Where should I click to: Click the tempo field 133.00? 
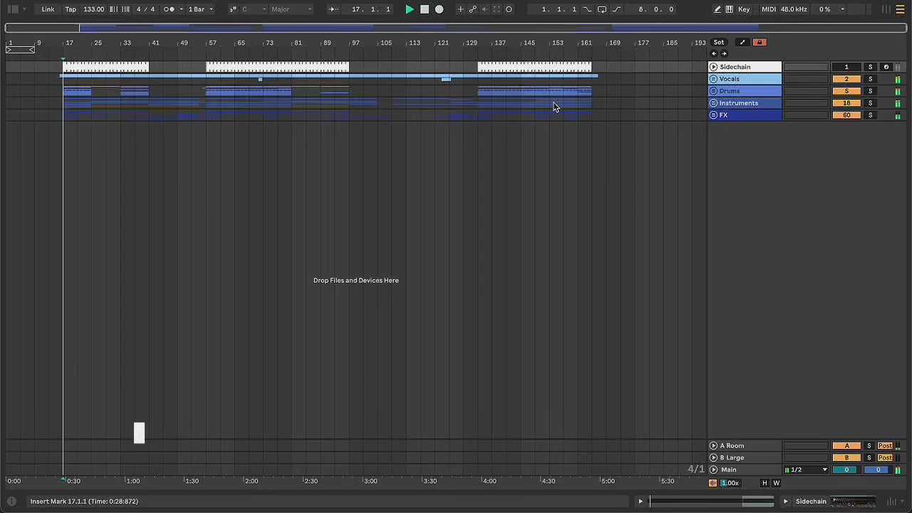(93, 9)
